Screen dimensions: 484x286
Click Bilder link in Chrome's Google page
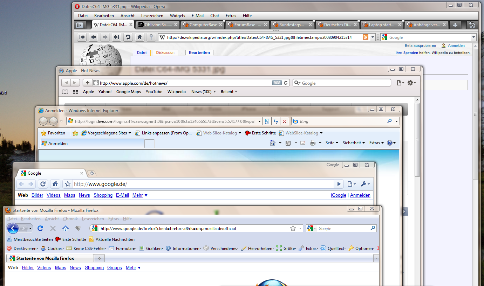point(37,195)
